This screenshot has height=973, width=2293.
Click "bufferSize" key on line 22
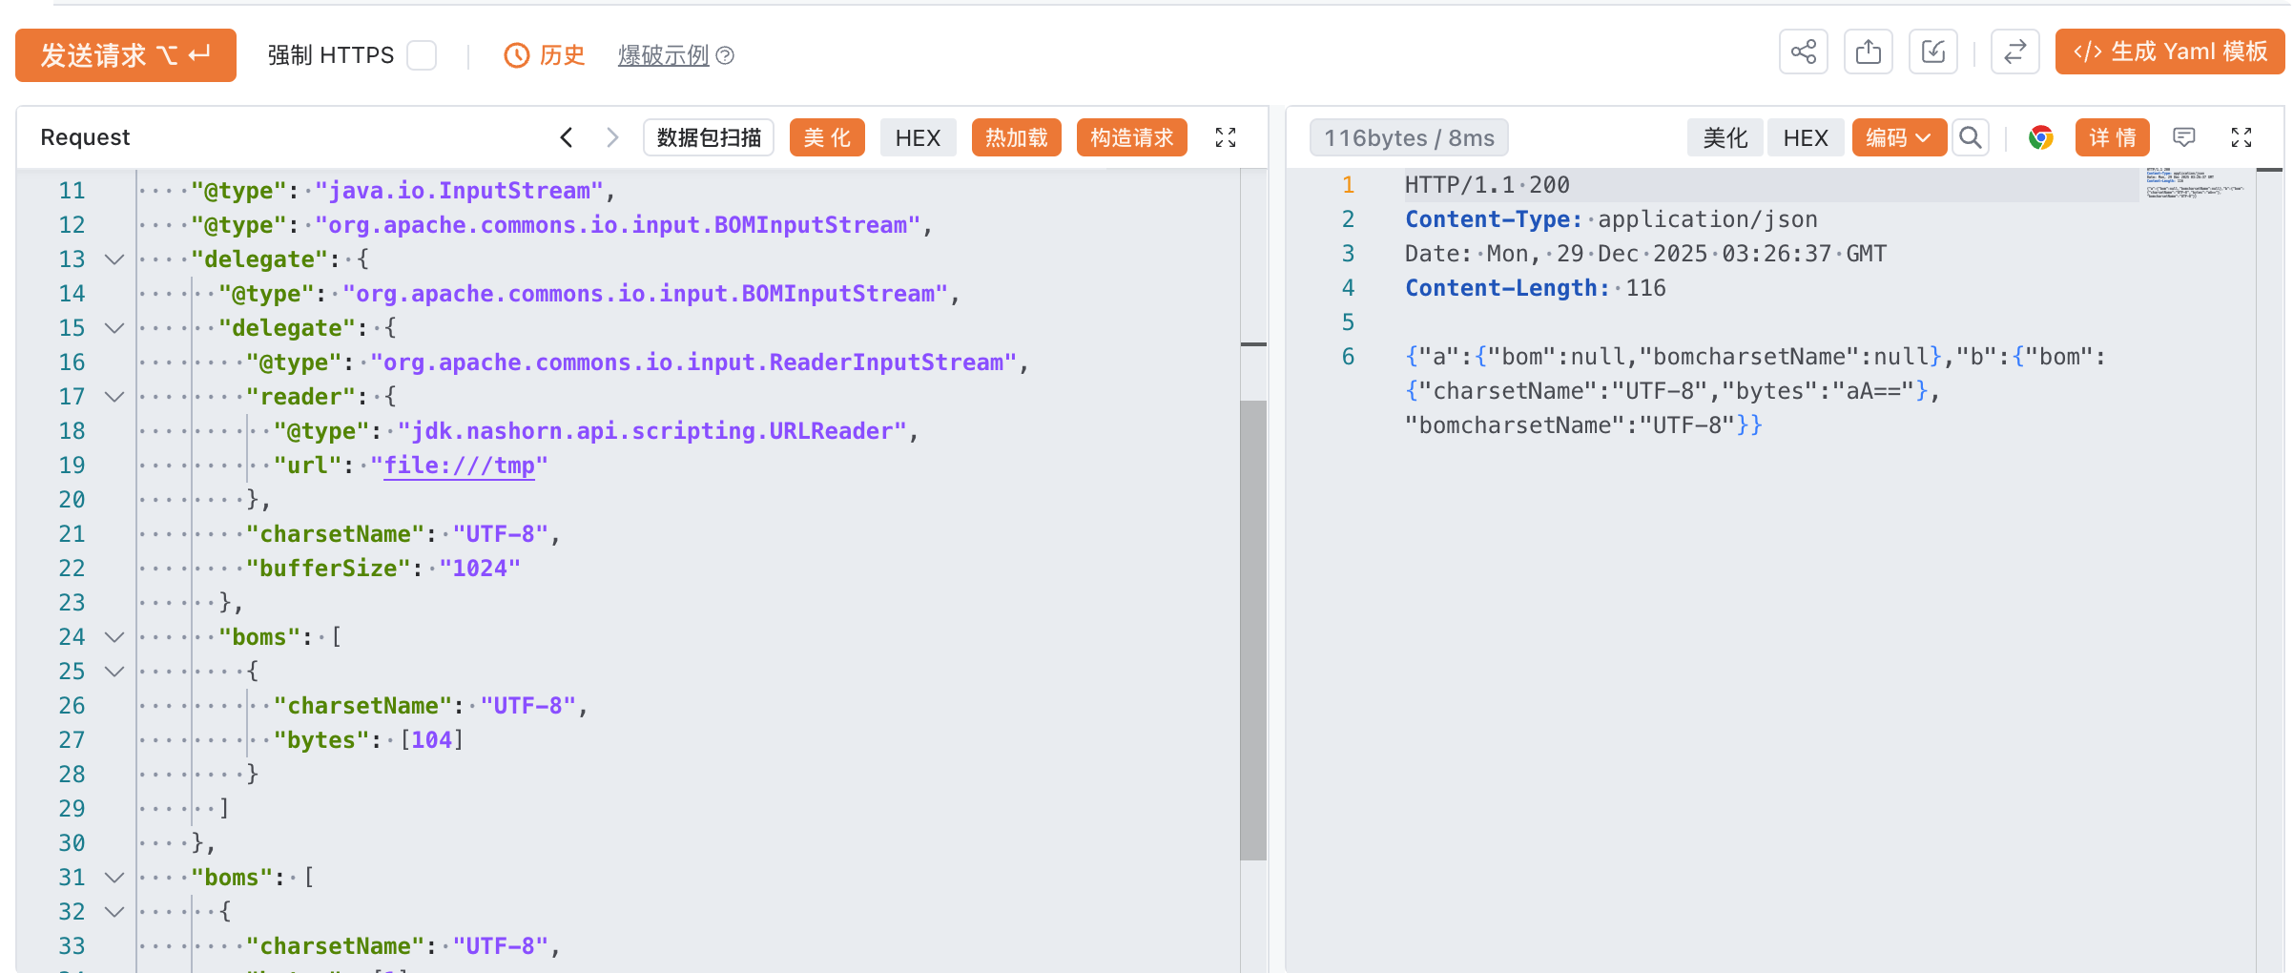[328, 569]
